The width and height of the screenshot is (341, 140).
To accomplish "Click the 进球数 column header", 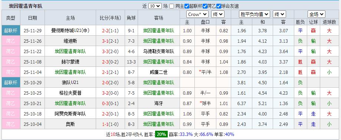I will [x=329, y=22].
